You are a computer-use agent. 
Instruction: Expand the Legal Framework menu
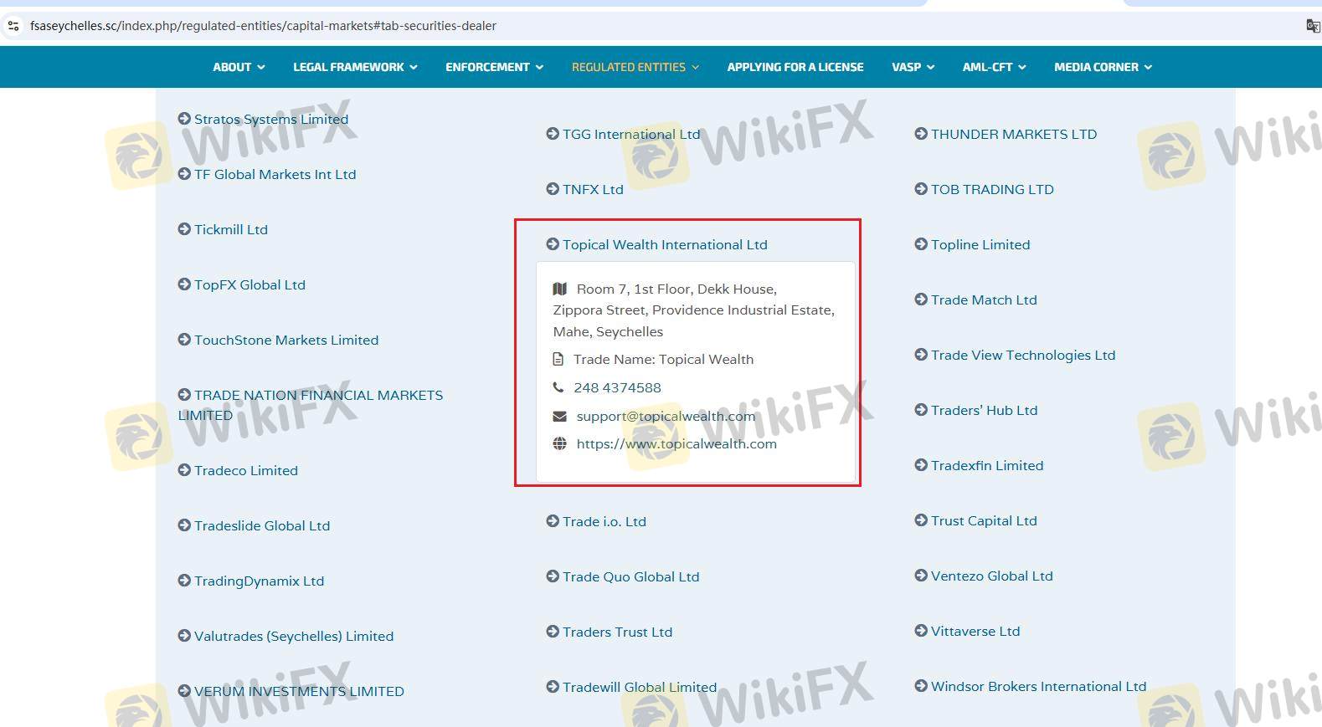pos(354,67)
